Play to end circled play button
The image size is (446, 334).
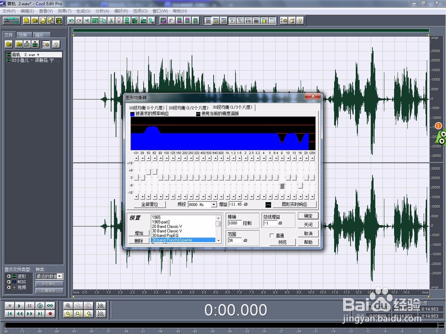[x=40, y=306]
